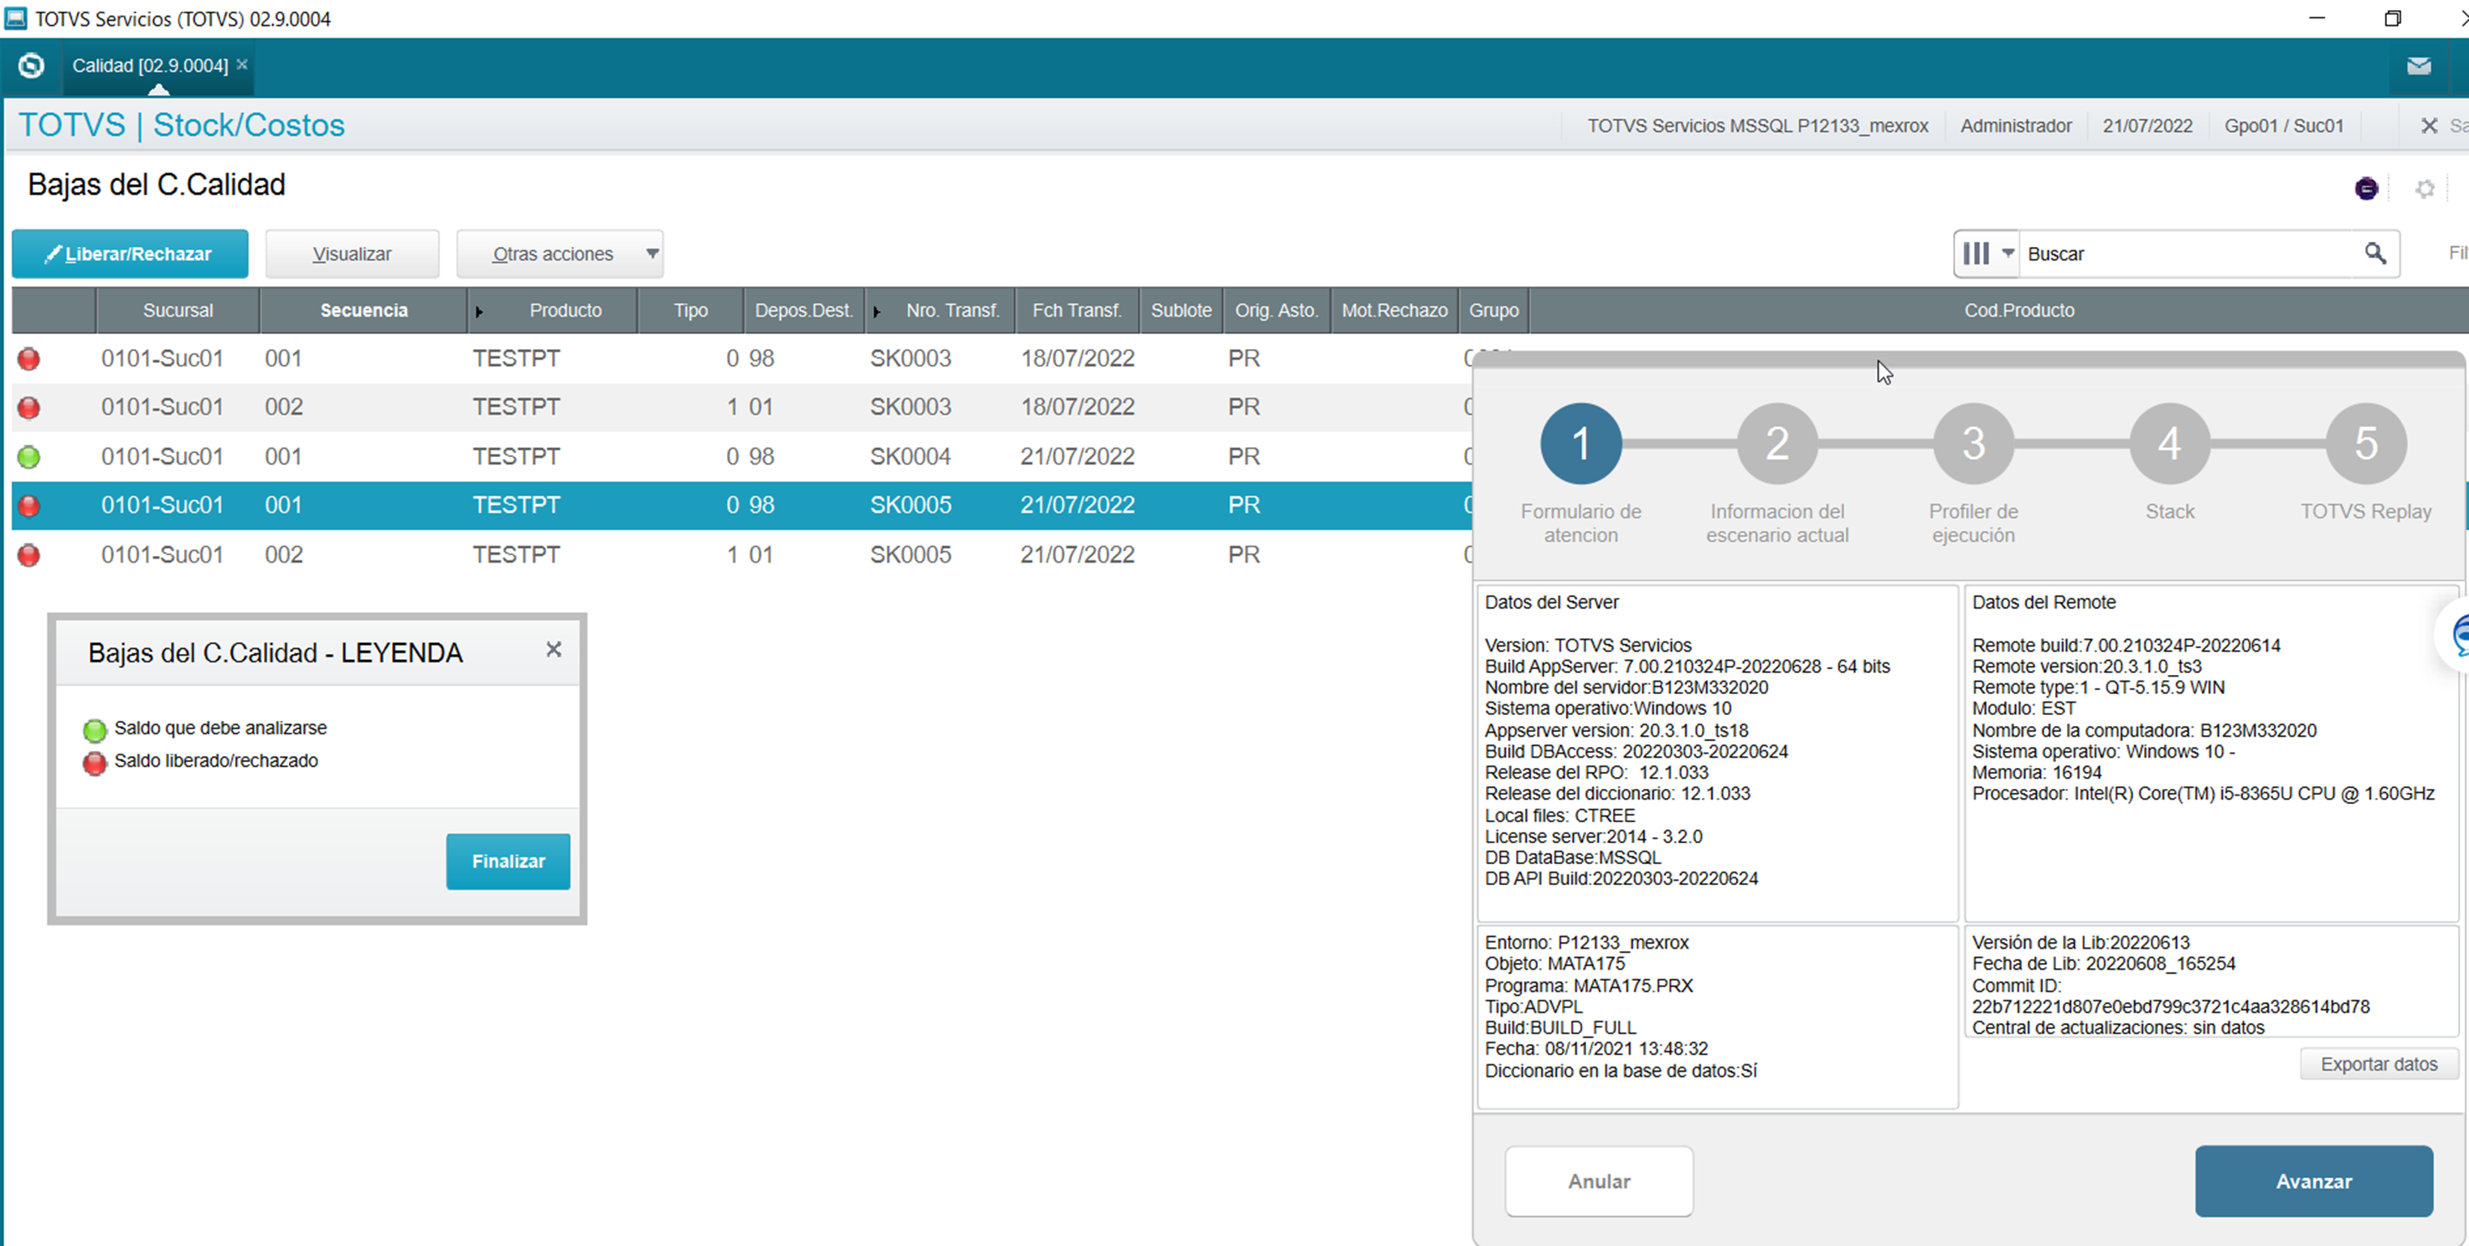Image resolution: width=2469 pixels, height=1246 pixels.
Task: Click the TOTVS home logo icon
Action: (x=31, y=65)
